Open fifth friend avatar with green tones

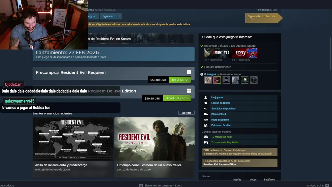coord(245,80)
